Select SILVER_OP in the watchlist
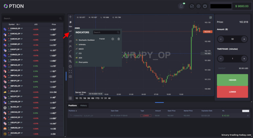This screenshot has height=138, width=253. (x=33, y=108)
